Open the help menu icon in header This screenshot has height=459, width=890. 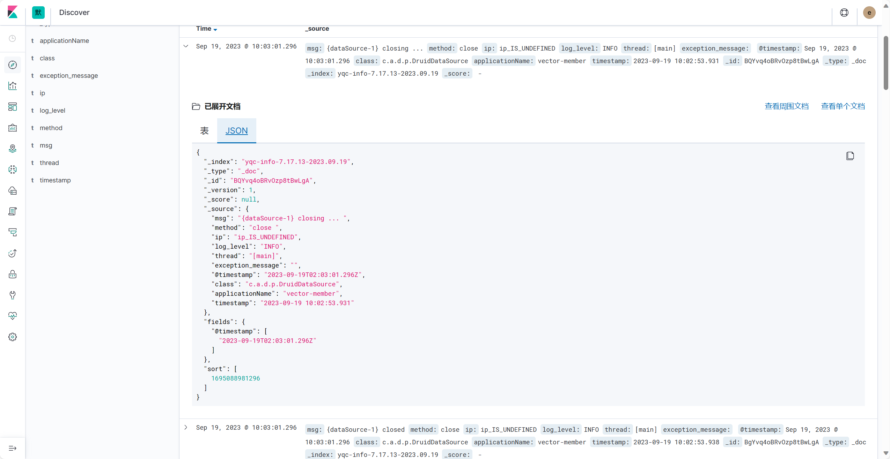pyautogui.click(x=844, y=13)
